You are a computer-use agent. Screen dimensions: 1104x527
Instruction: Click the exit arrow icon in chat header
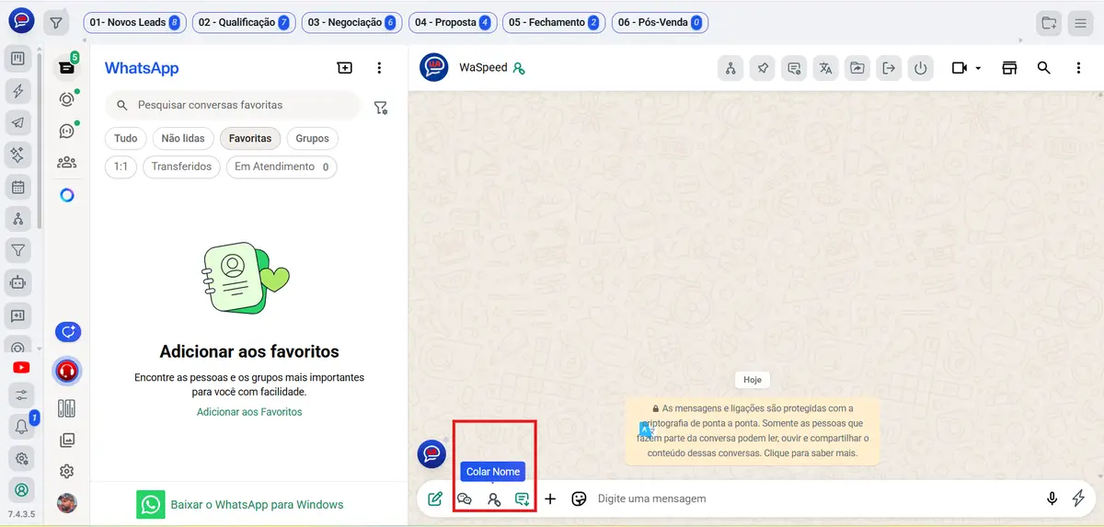889,68
